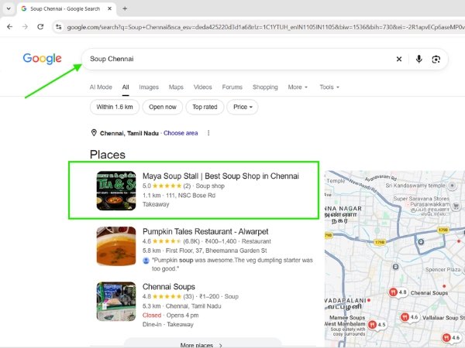Switch to Images tab
Image resolution: width=465 pixels, height=348 pixels.
[149, 87]
